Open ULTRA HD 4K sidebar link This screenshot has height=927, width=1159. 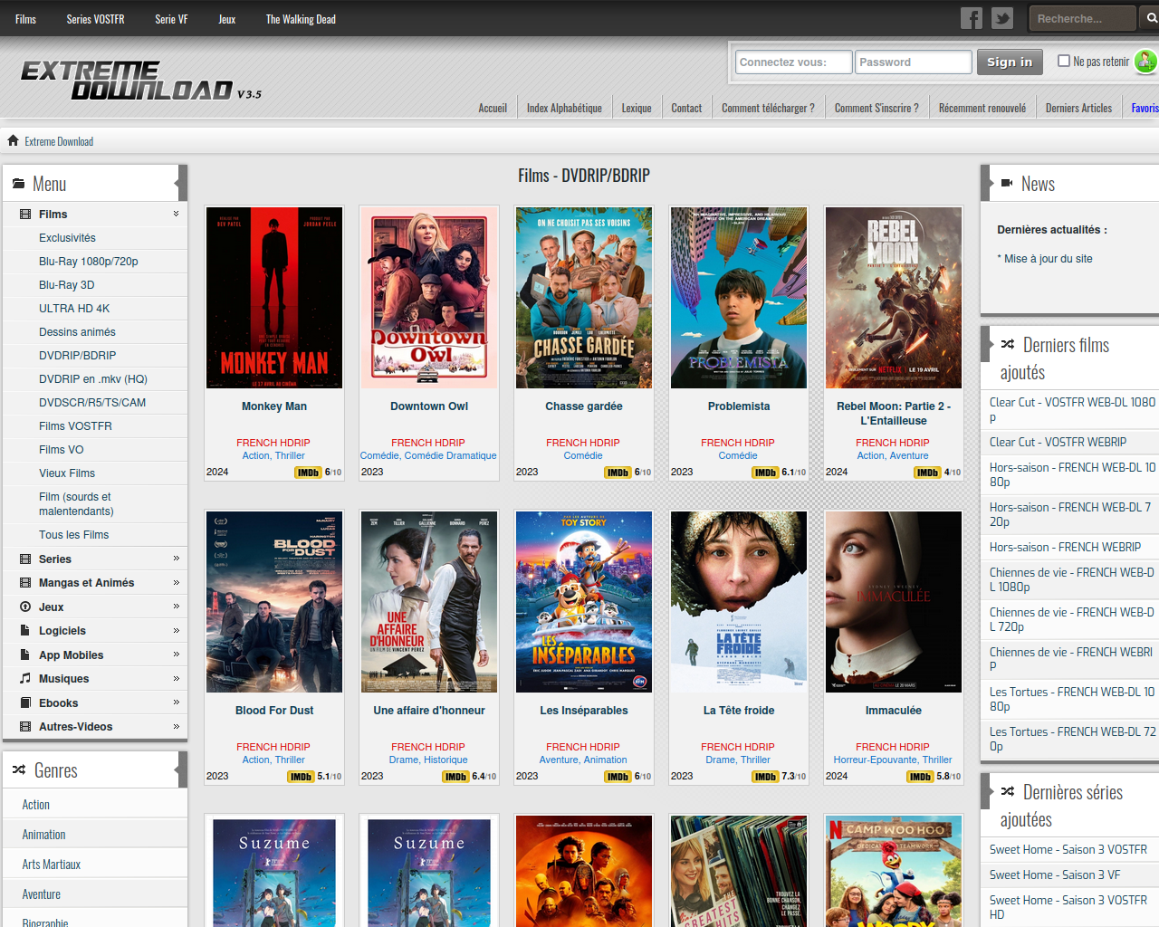(x=74, y=309)
